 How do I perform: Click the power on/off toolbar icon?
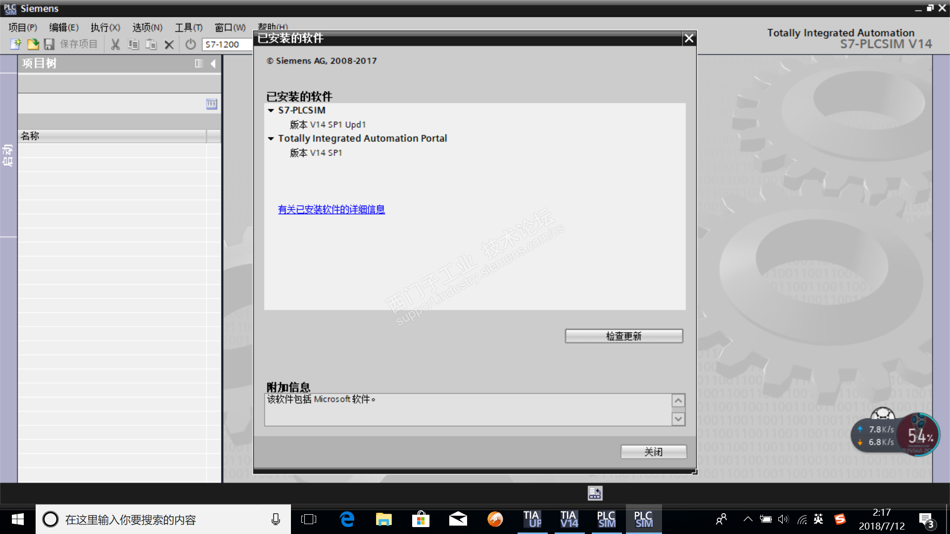190,44
